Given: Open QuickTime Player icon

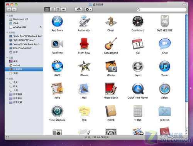Looking at the screenshot, I should click(x=138, y=89).
